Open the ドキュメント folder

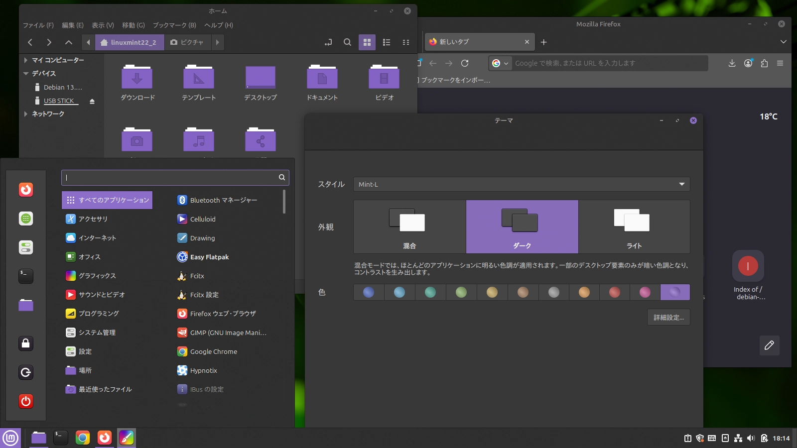click(322, 83)
